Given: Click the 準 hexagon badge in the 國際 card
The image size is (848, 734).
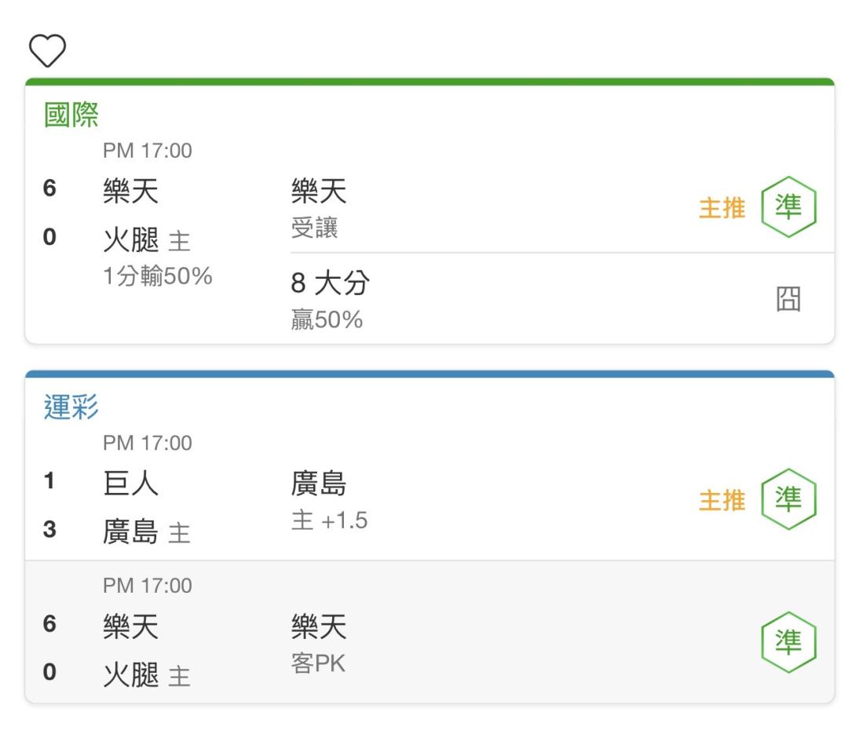Looking at the screenshot, I should pyautogui.click(x=788, y=206).
